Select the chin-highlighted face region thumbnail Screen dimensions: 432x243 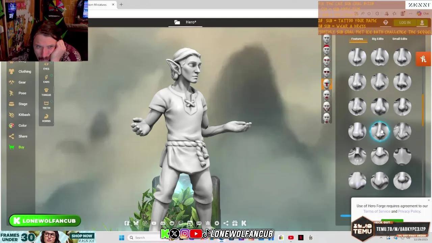326,118
